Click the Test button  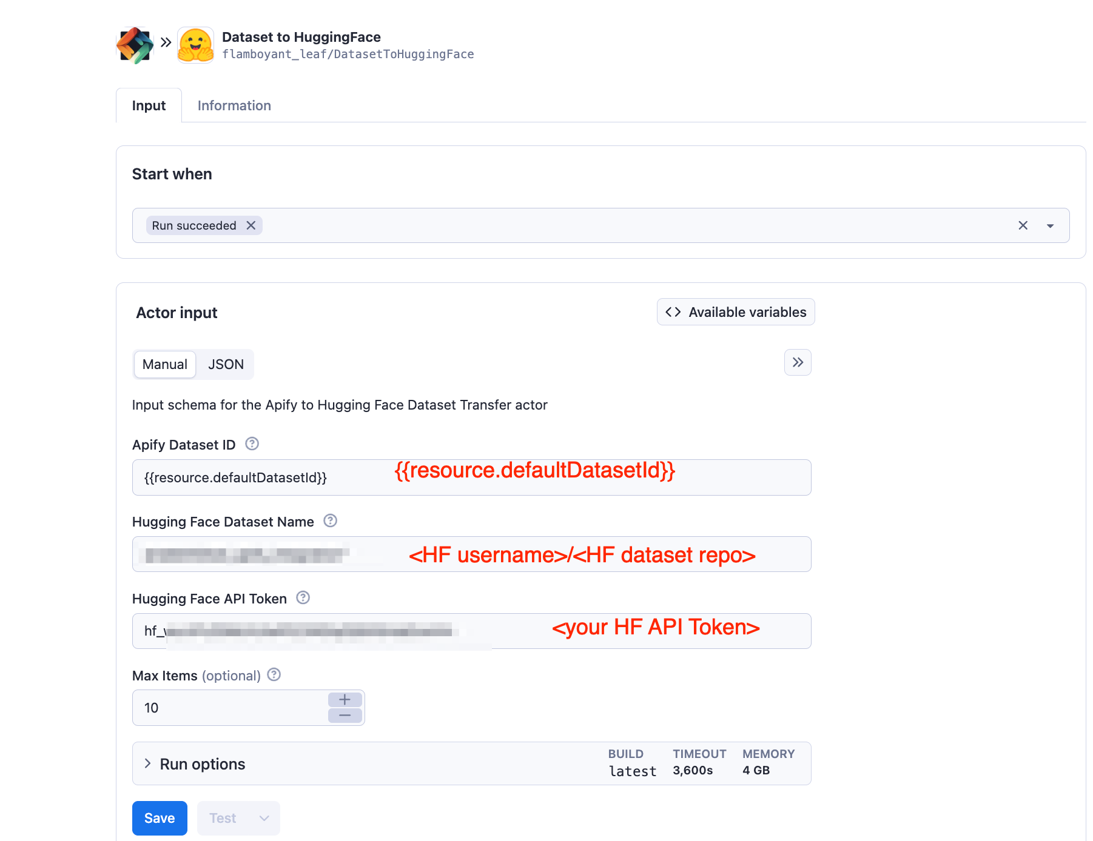click(223, 818)
